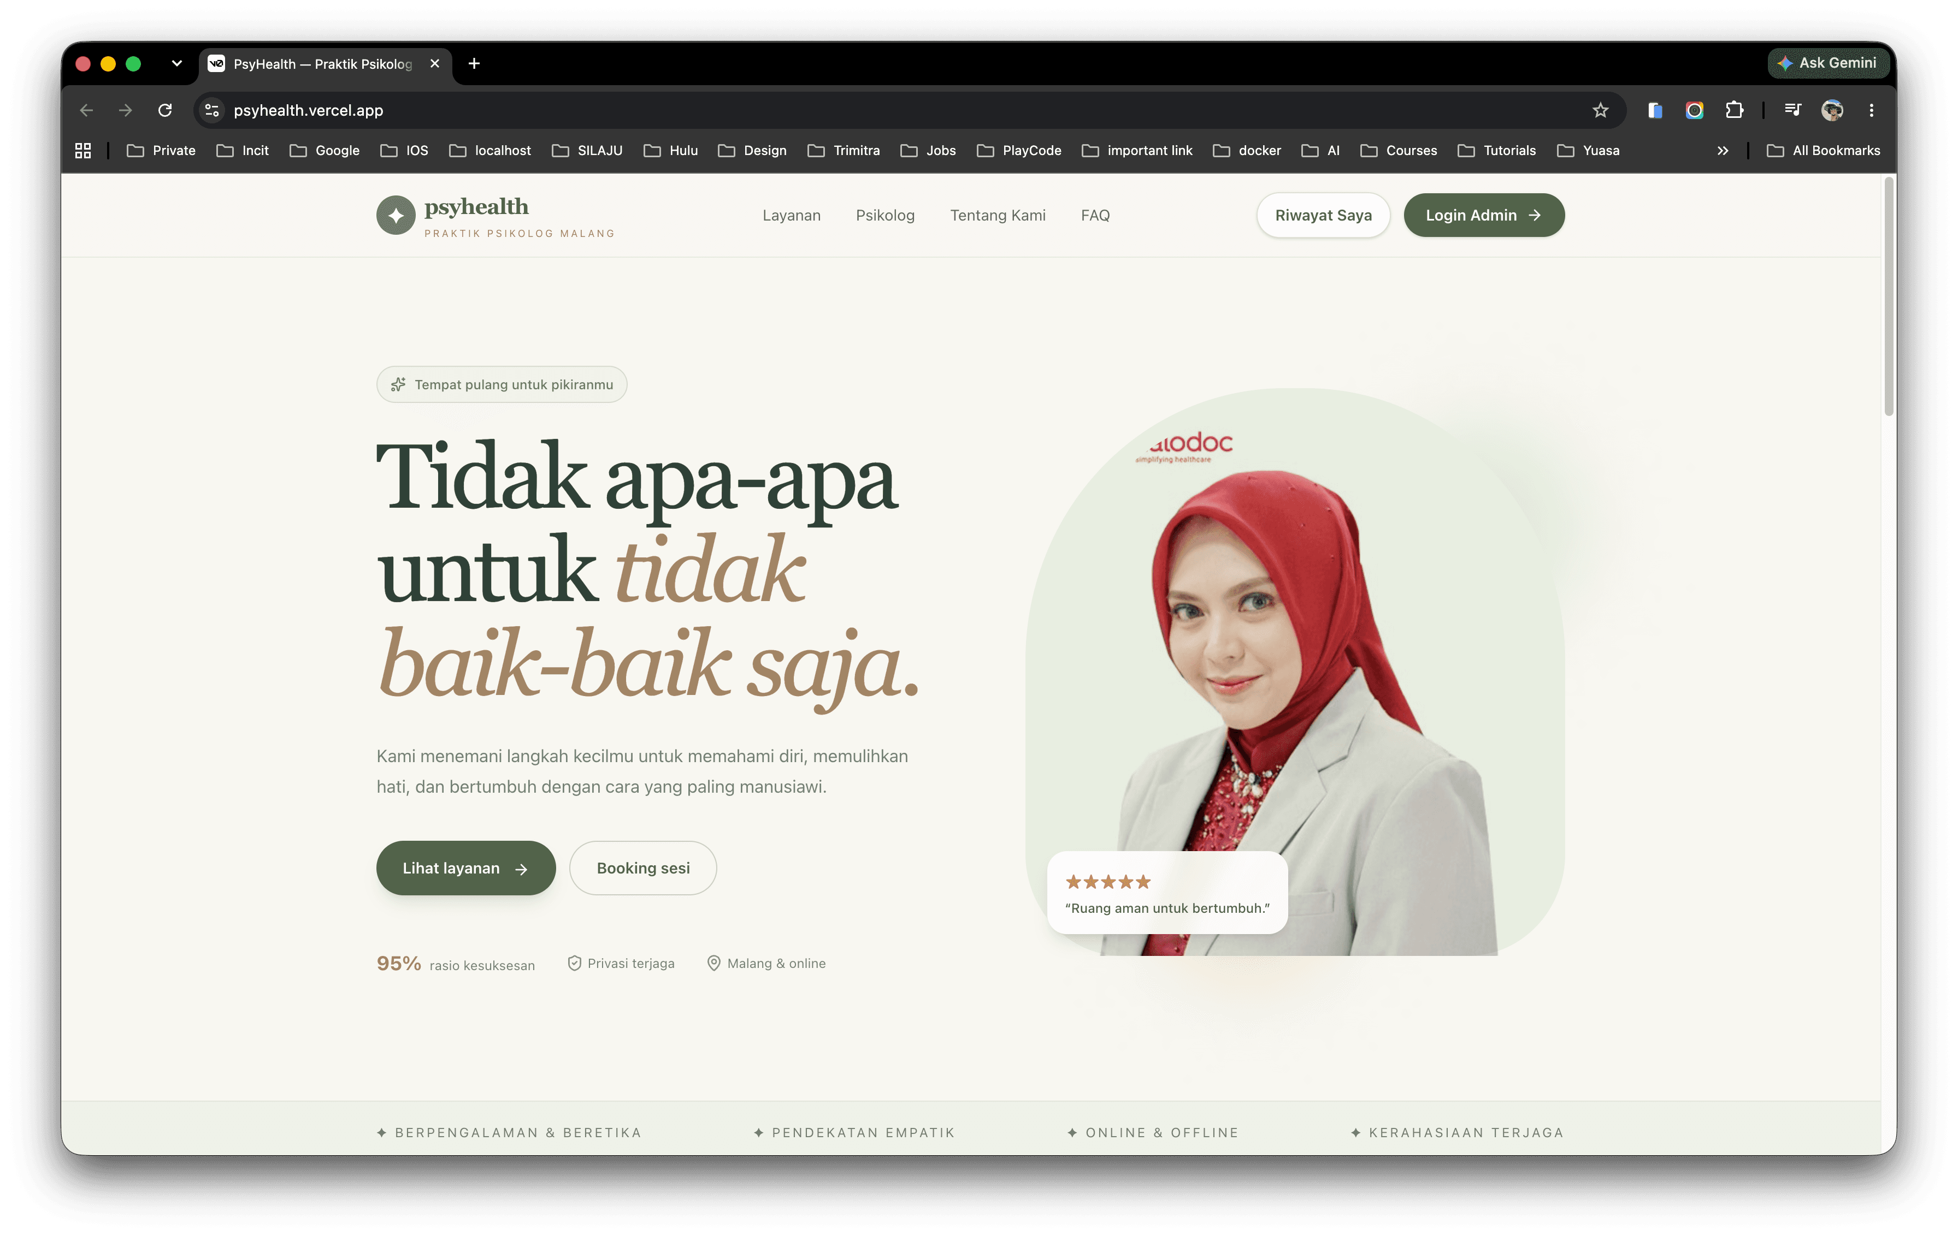Screen dimensions: 1958x1236
Task: Expand hidden bookmarks with double chevron
Action: click(x=1722, y=150)
